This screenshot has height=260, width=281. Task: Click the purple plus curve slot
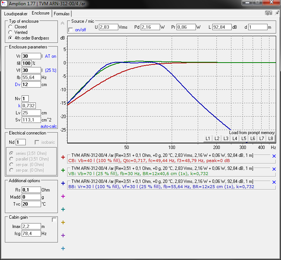[63, 235]
